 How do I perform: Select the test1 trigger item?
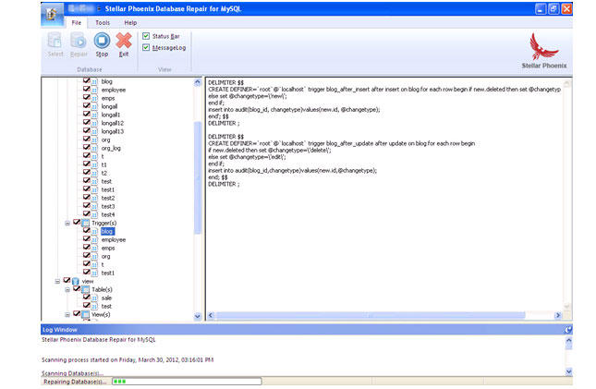[x=108, y=273]
